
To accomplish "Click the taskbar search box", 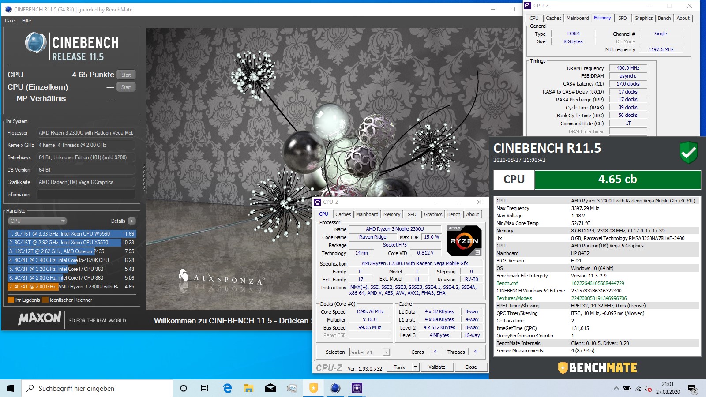I will tap(97, 388).
